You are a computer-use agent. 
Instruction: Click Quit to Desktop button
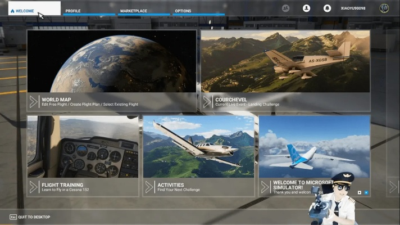point(30,217)
